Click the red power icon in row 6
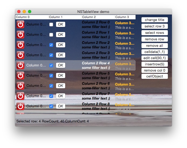 [x=20, y=86]
